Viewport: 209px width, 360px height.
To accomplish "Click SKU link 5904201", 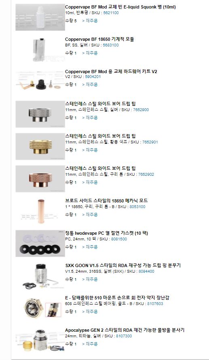I will click(93, 77).
